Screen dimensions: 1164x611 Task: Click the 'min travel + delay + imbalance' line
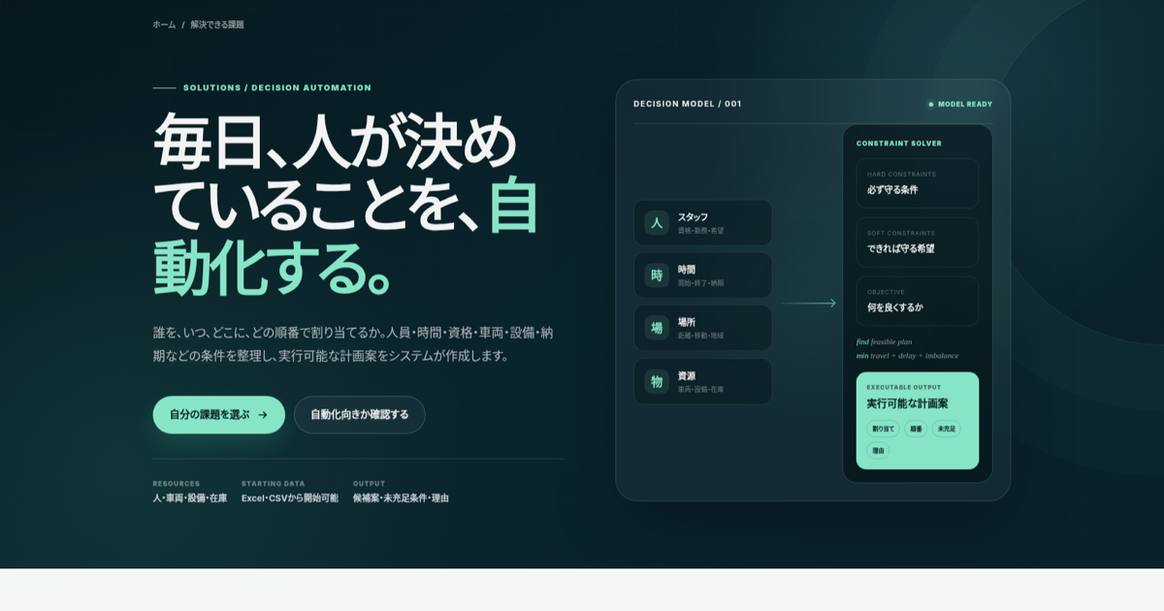point(908,355)
